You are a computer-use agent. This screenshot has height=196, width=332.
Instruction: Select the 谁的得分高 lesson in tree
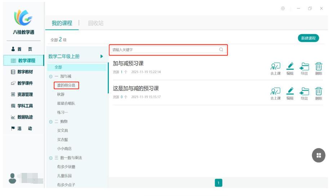pos(66,85)
